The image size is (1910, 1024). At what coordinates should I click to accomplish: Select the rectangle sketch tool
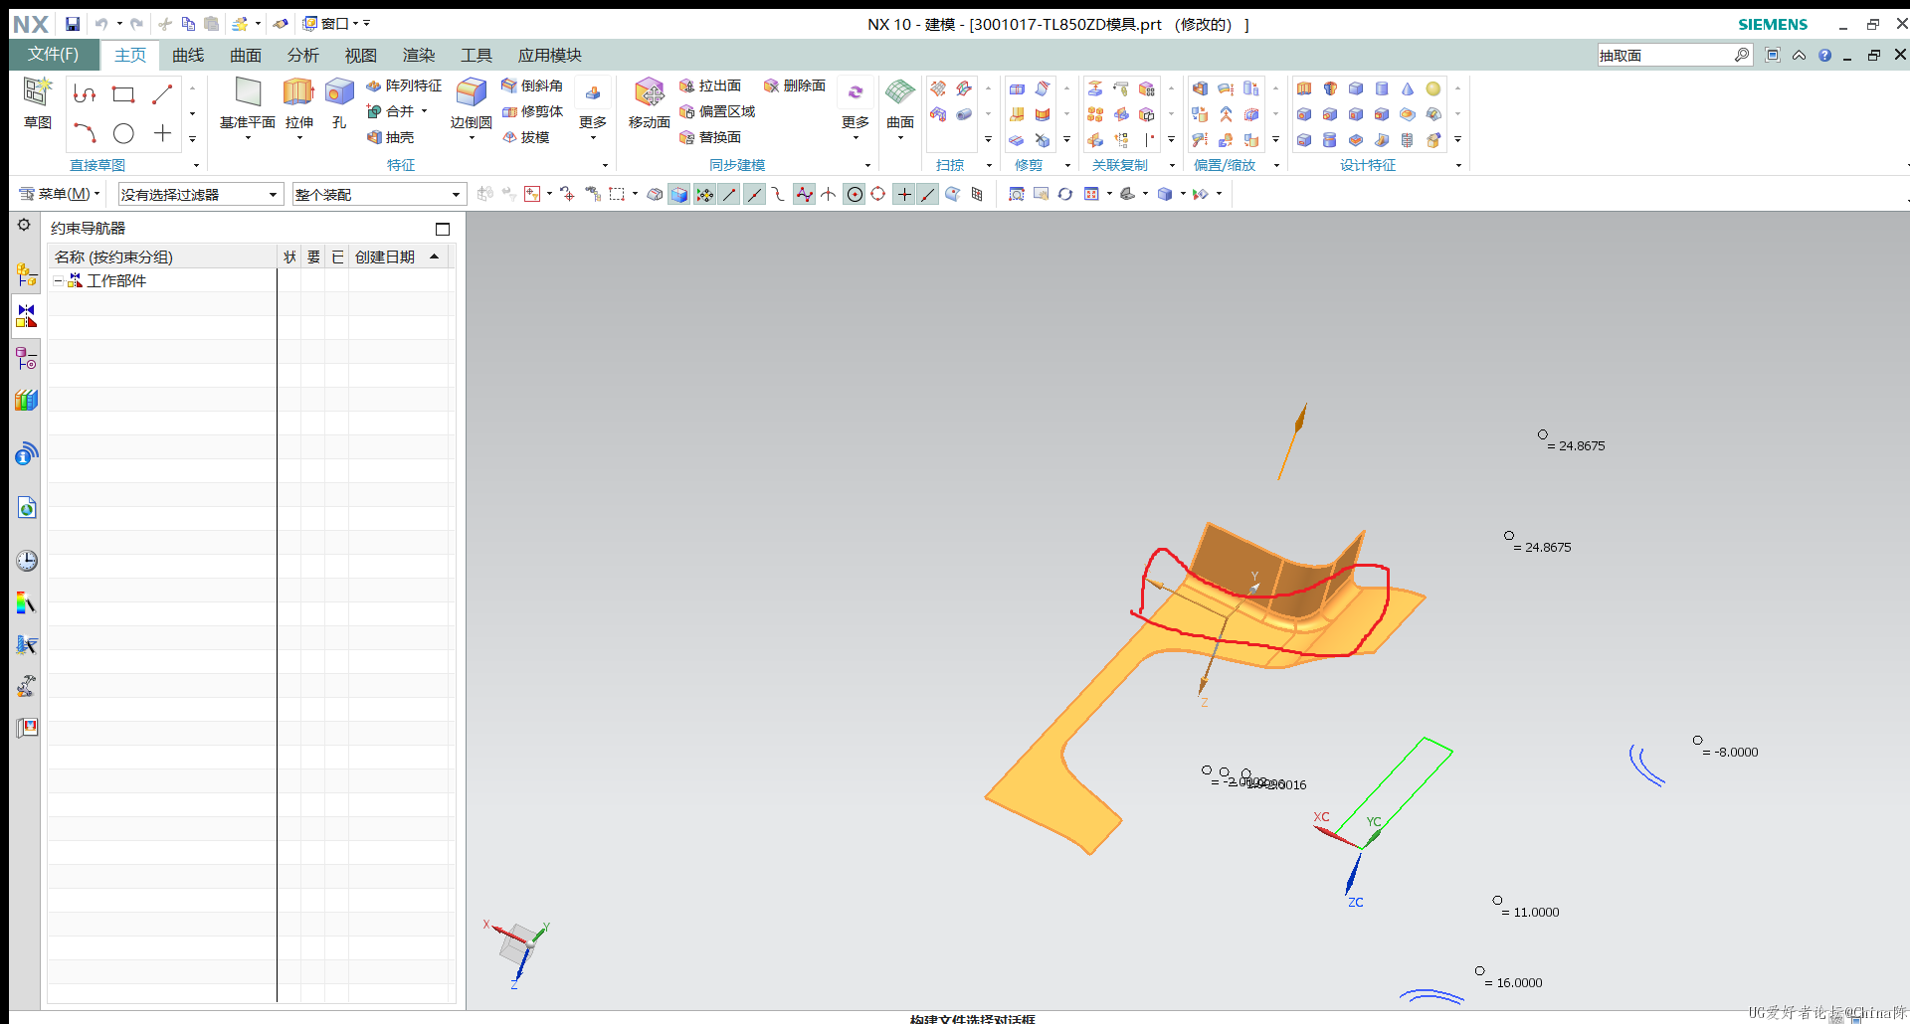click(x=123, y=94)
